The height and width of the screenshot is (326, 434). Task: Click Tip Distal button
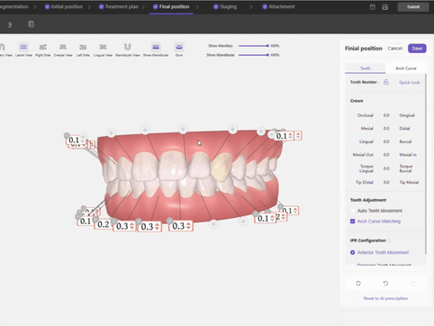365,182
